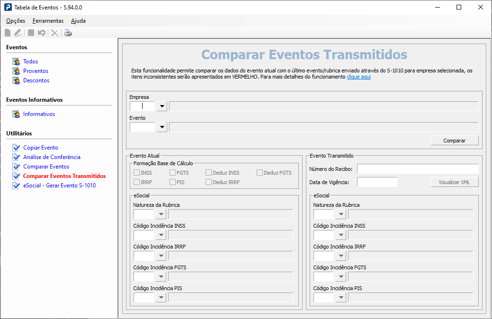Open the Opções menu
Image resolution: width=492 pixels, height=319 pixels.
[x=16, y=21]
